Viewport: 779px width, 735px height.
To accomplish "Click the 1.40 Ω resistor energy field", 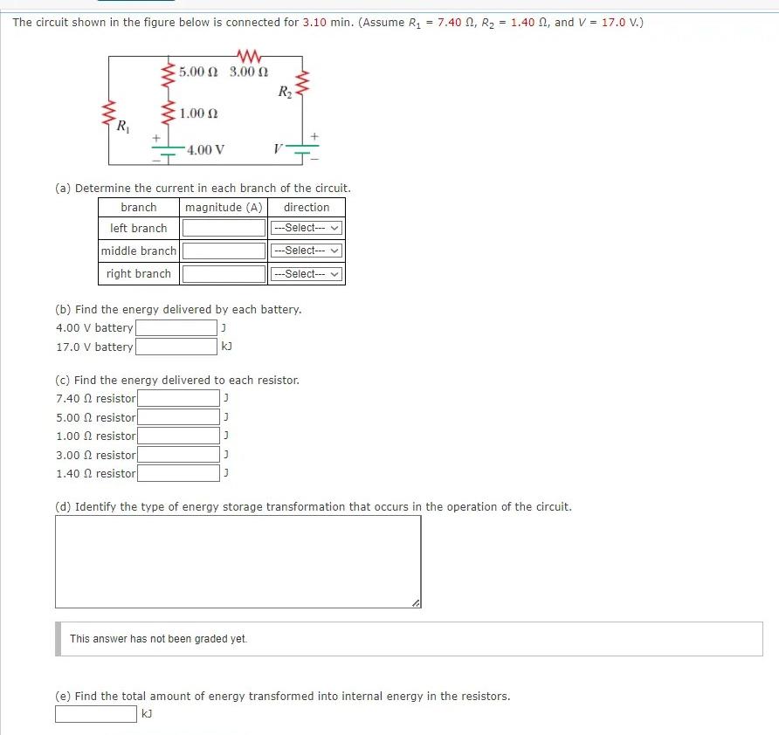I will click(x=178, y=473).
